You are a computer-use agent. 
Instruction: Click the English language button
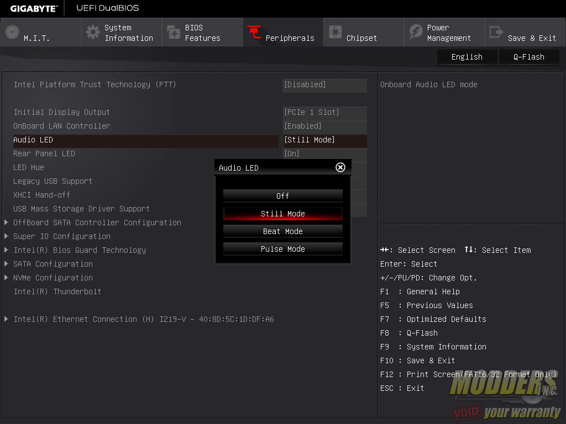point(467,57)
